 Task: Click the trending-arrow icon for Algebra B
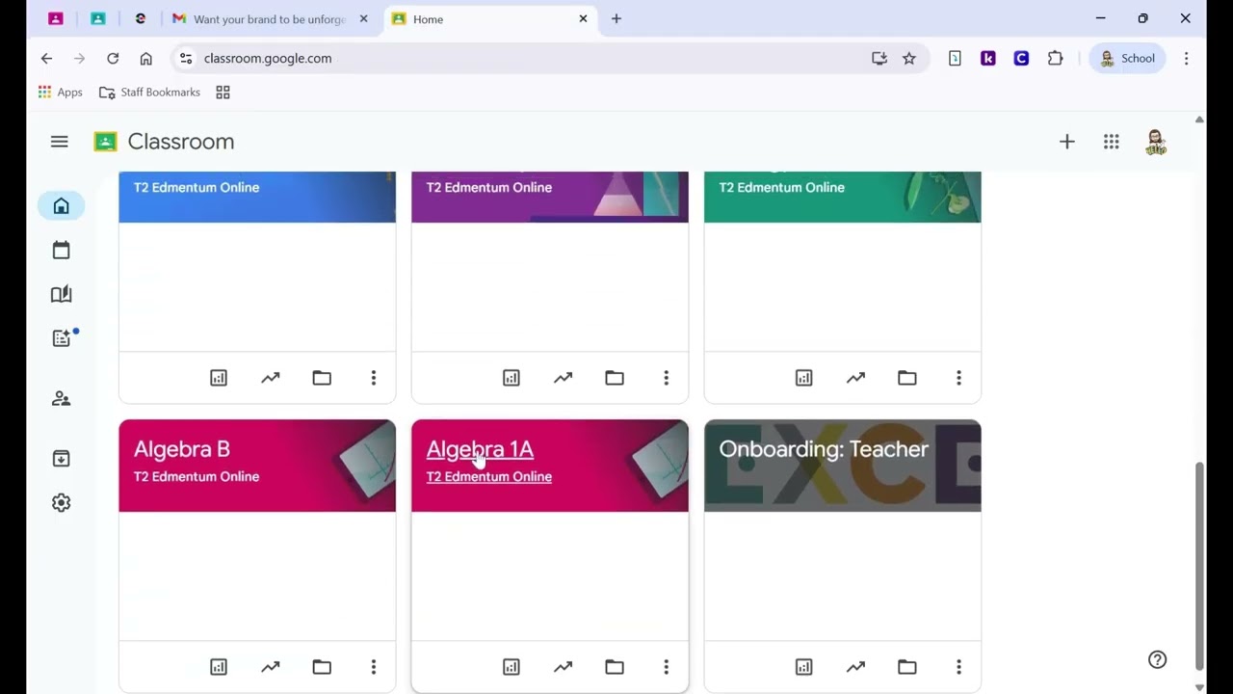coord(271,667)
